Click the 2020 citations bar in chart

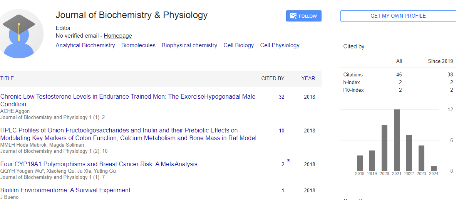click(x=384, y=148)
